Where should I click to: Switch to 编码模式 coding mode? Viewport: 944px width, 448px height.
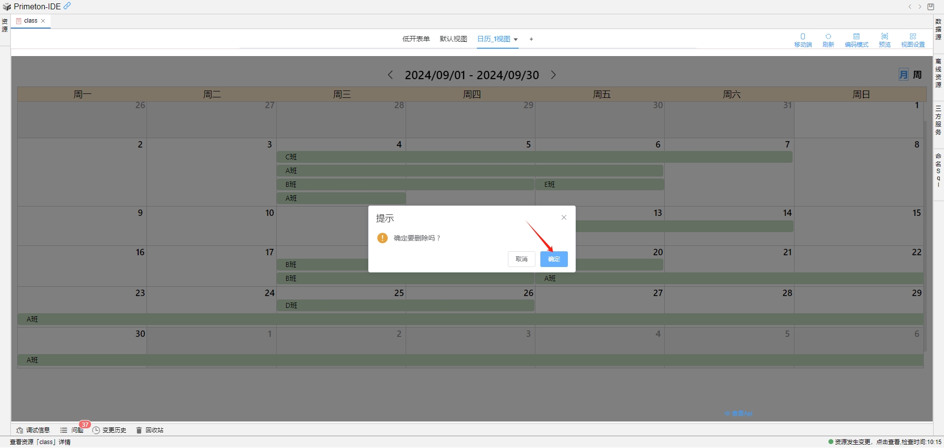pyautogui.click(x=857, y=39)
